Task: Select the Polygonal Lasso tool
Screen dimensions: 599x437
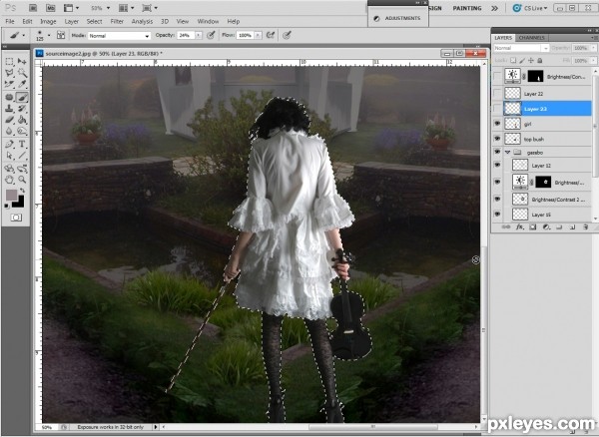Action: click(x=9, y=73)
